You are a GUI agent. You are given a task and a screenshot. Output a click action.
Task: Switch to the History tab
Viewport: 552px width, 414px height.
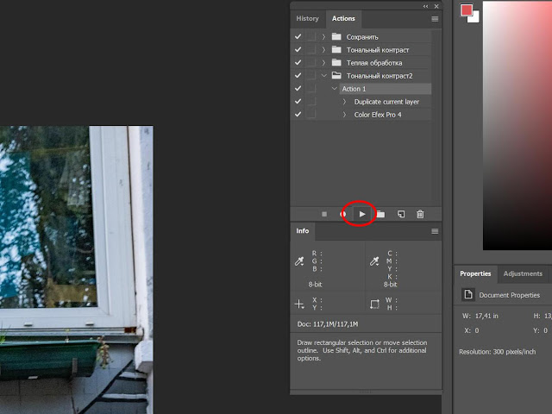tap(307, 19)
